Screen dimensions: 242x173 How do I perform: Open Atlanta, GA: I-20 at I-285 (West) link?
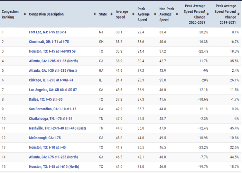(x=53, y=71)
